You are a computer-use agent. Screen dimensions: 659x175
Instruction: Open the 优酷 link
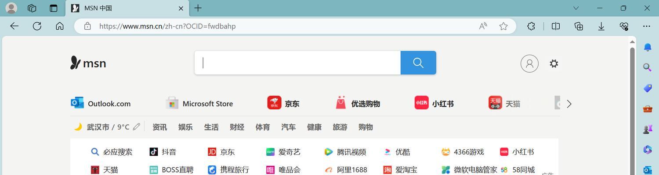[x=397, y=152]
